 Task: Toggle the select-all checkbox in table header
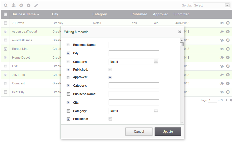click(x=5, y=14)
